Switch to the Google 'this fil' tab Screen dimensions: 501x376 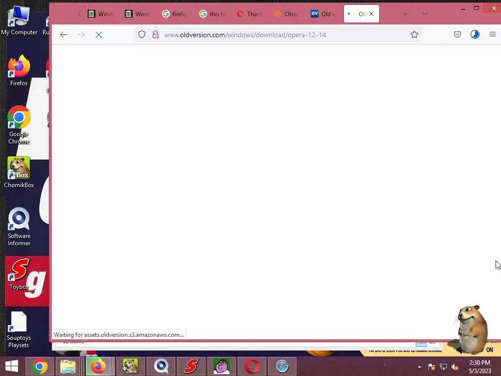point(212,14)
